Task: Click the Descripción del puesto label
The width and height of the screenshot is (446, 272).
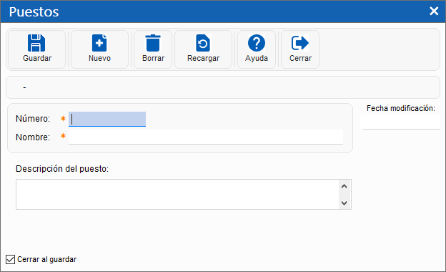Action: click(62, 169)
